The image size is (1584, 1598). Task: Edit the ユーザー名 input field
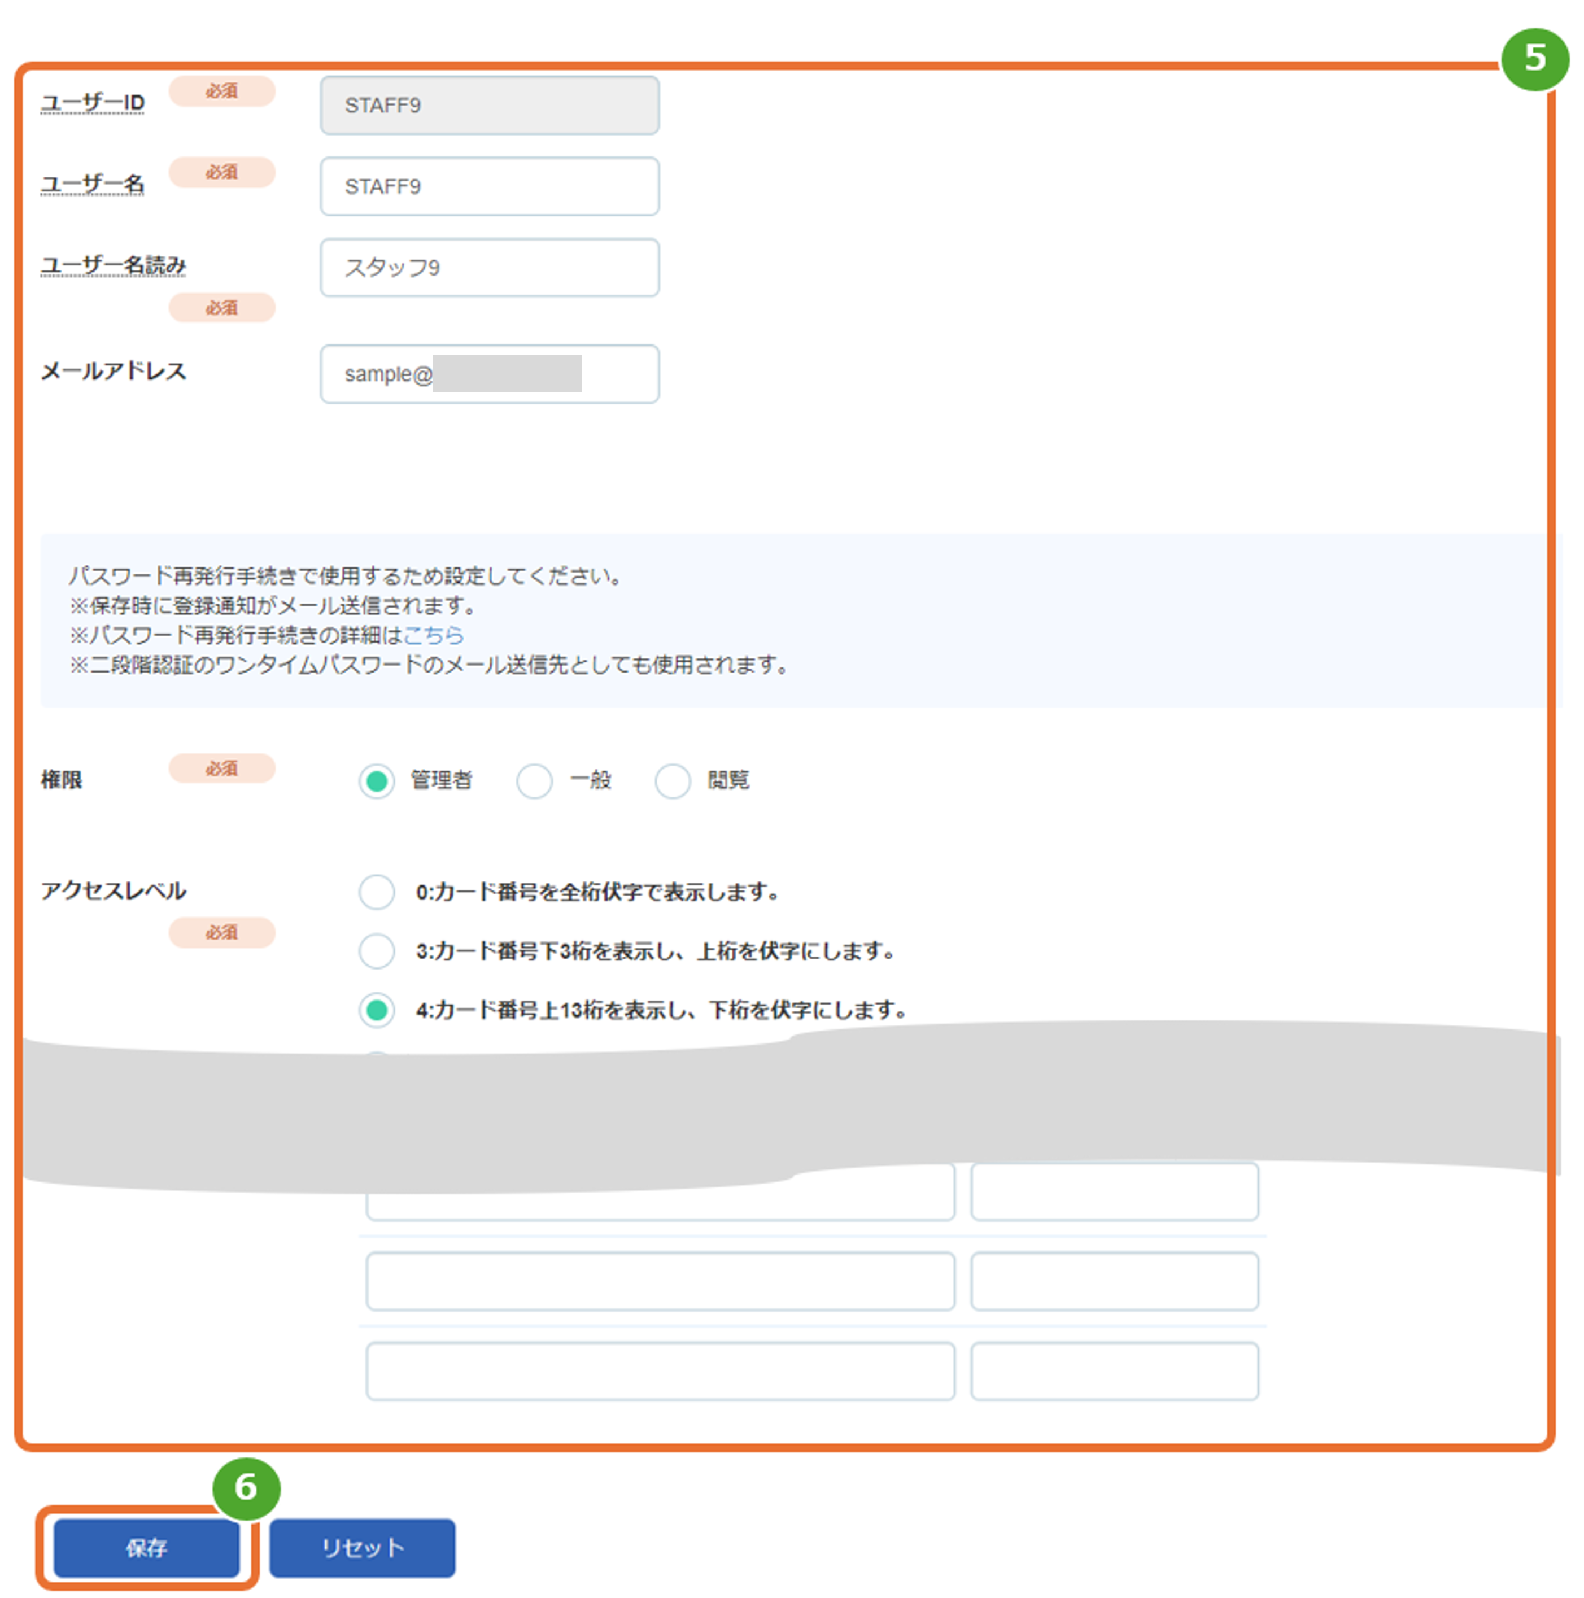click(x=490, y=186)
